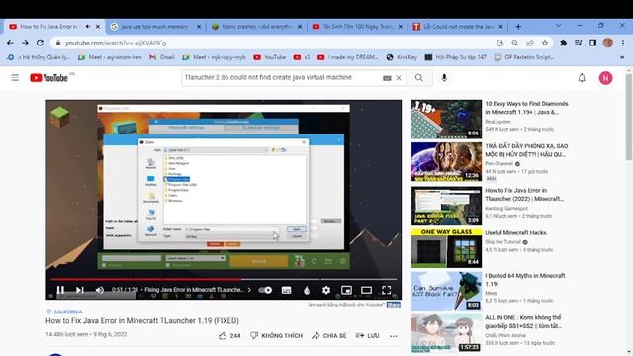Open the 'ONE WAY GLASS' thumbnail
Screen dimensions: 633x356
446,248
